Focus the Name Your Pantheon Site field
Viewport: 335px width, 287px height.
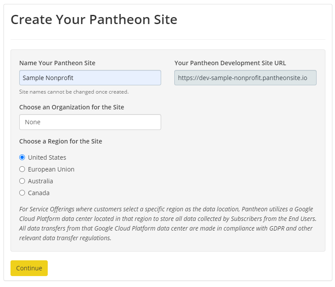pos(90,78)
